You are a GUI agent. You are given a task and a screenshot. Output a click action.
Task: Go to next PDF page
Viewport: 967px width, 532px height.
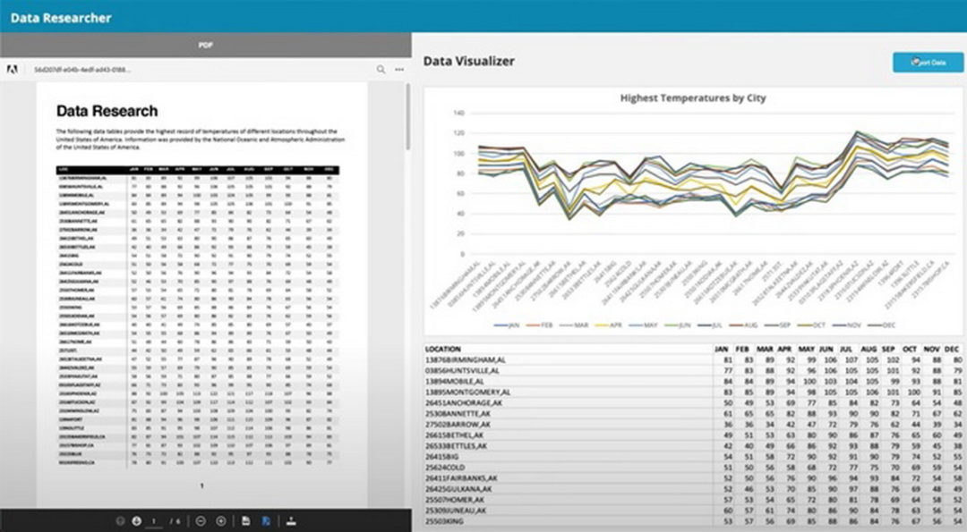137,520
